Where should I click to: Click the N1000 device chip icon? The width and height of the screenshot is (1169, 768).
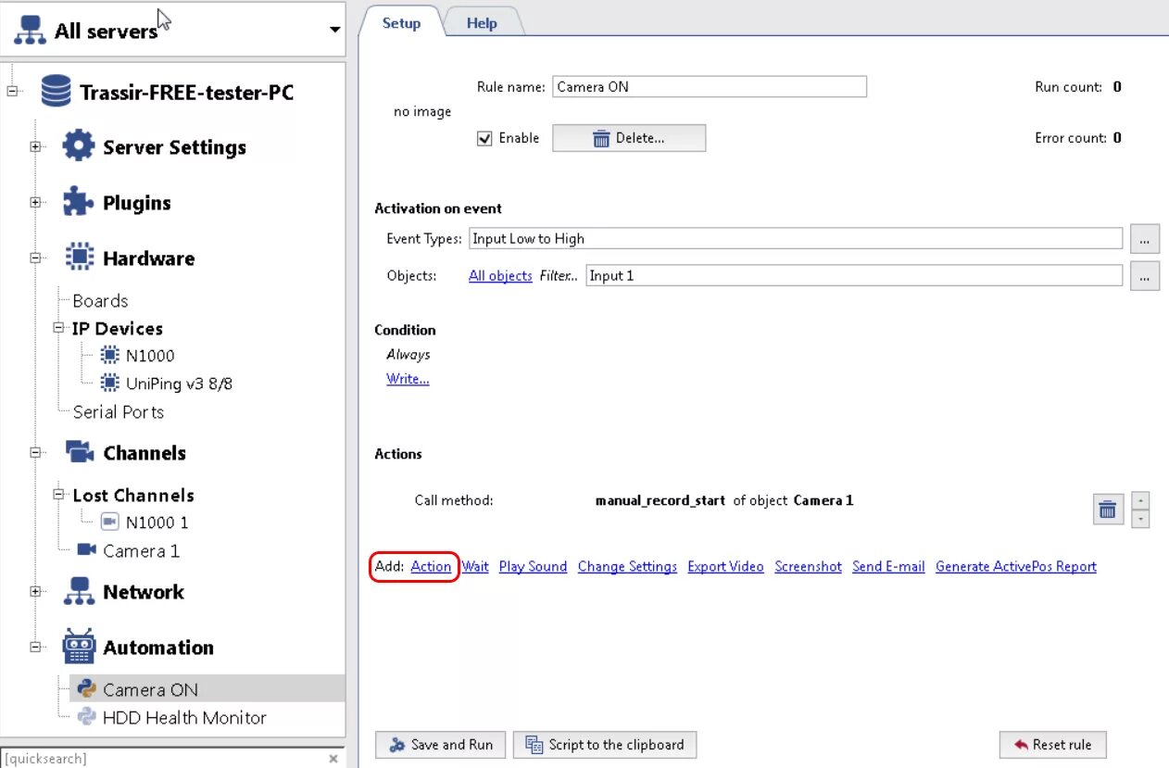click(110, 356)
